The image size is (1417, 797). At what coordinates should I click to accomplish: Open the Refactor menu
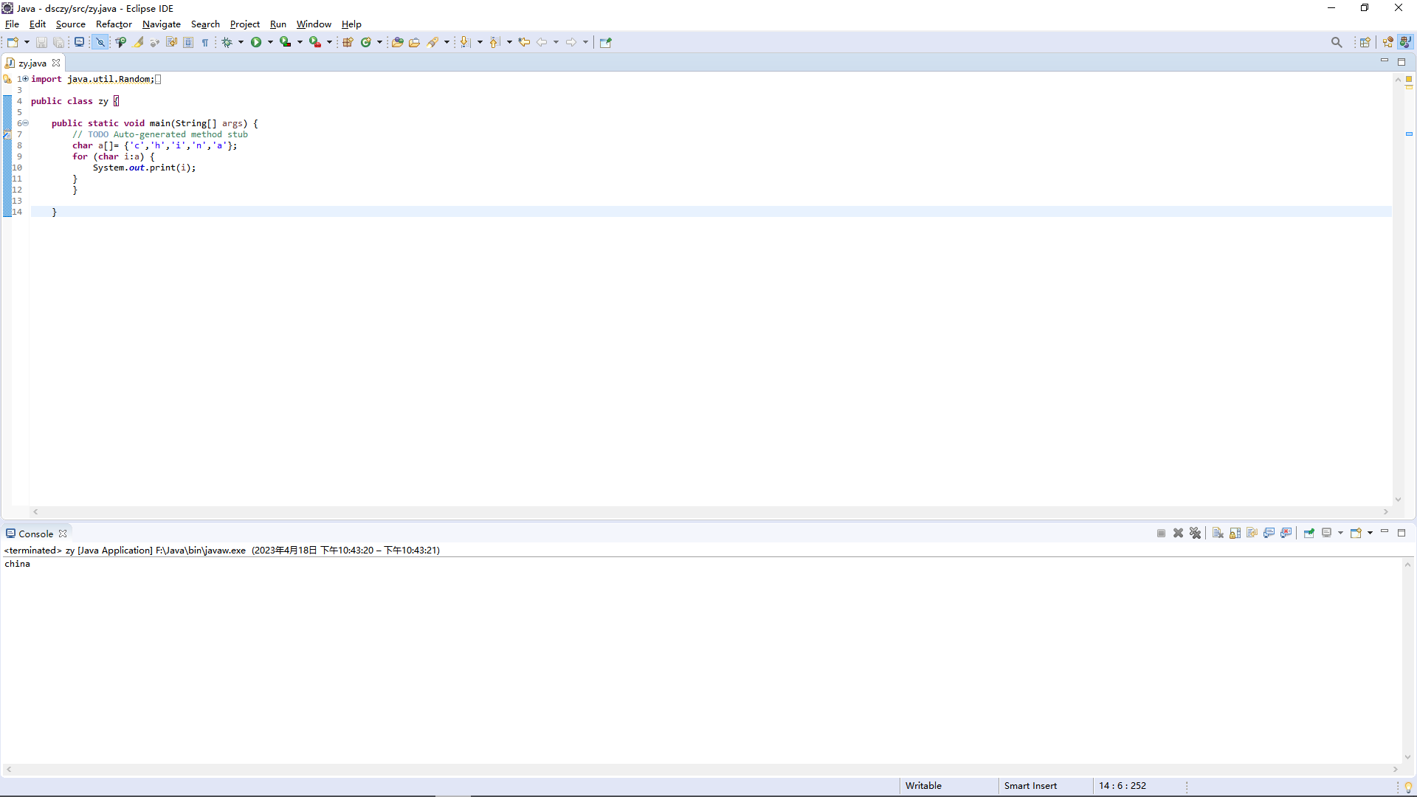click(114, 24)
